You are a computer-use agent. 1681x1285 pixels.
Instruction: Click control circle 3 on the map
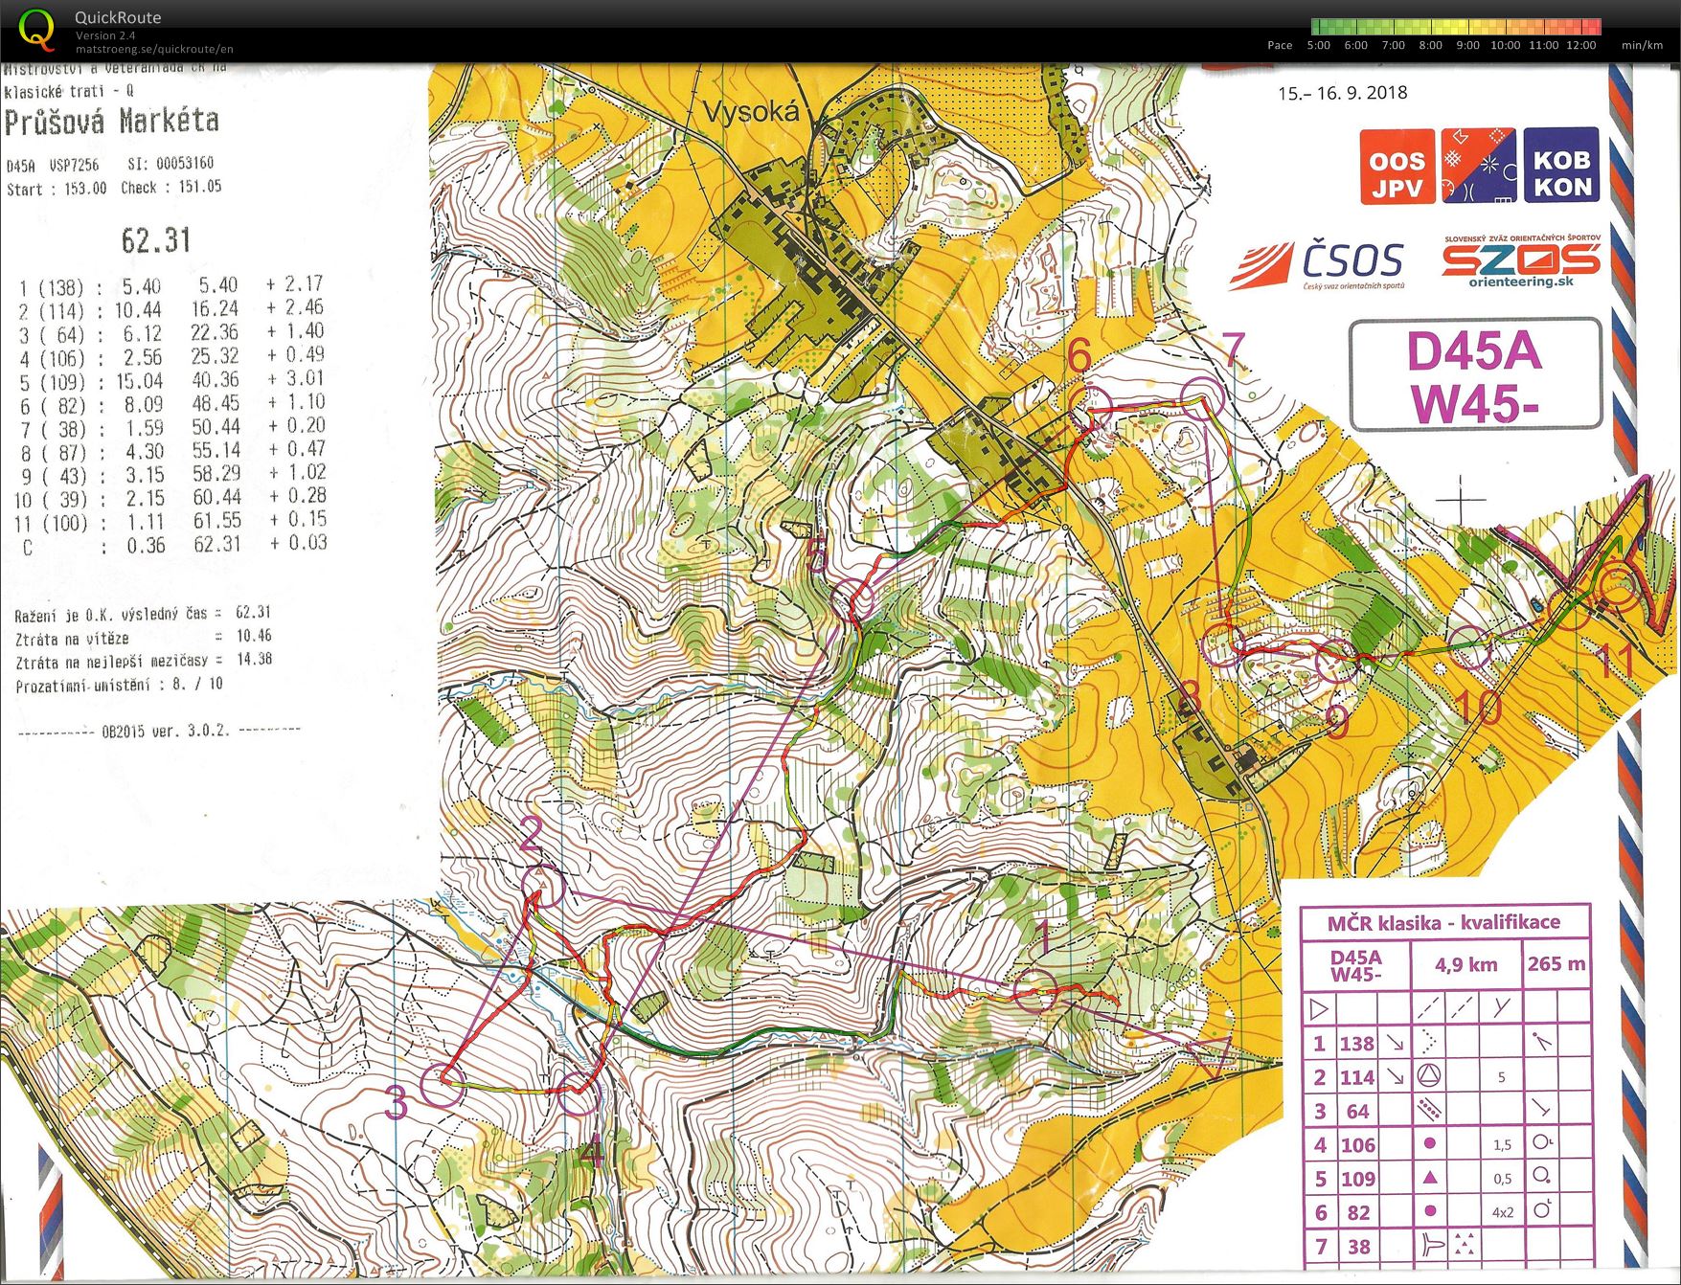pyautogui.click(x=443, y=1085)
